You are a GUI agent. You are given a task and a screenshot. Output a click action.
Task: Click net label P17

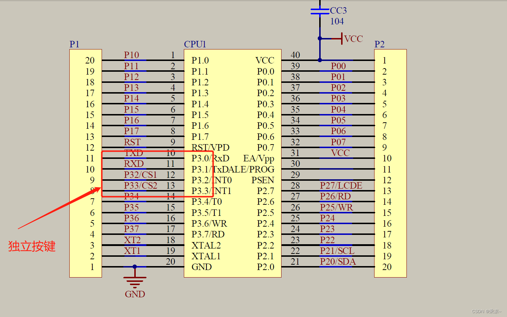click(131, 131)
